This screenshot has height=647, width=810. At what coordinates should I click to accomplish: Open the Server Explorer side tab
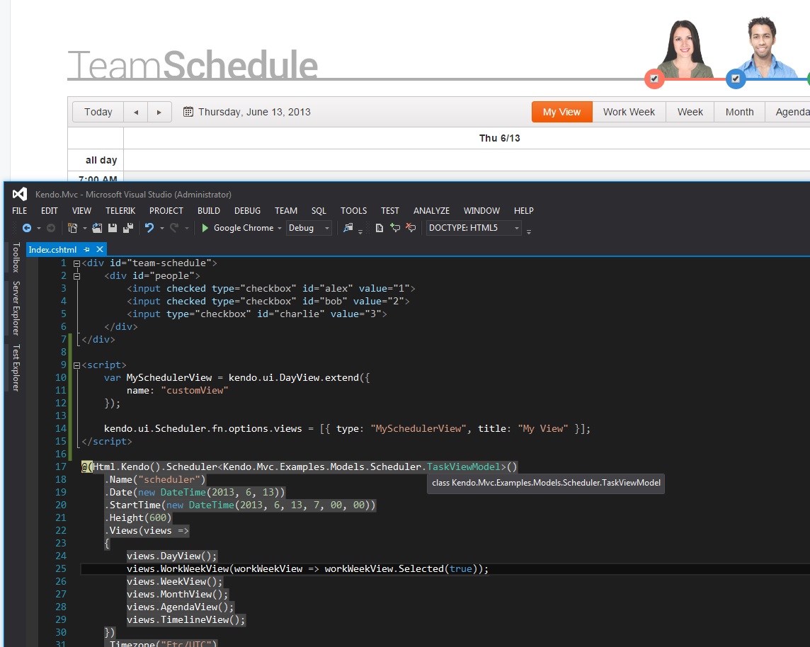coord(16,308)
